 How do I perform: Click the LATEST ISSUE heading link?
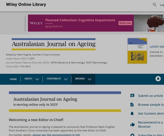coord(157,47)
